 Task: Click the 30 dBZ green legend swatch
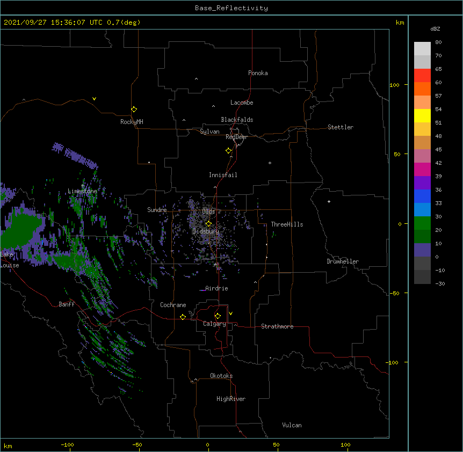(x=422, y=223)
